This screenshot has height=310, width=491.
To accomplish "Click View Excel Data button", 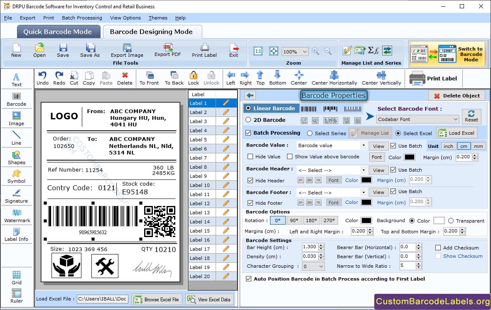I will pyautogui.click(x=209, y=299).
